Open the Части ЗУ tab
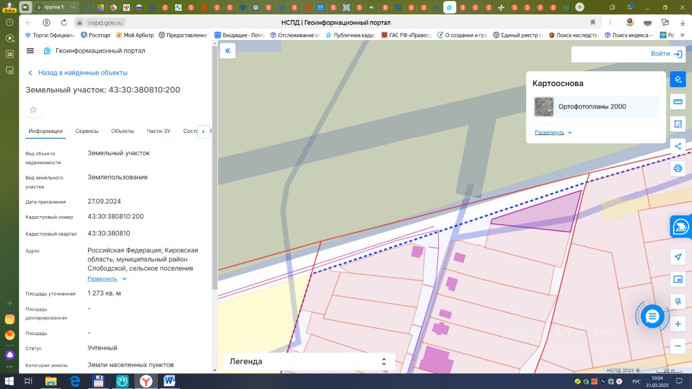Screen dimensions: 692x389 pos(158,131)
